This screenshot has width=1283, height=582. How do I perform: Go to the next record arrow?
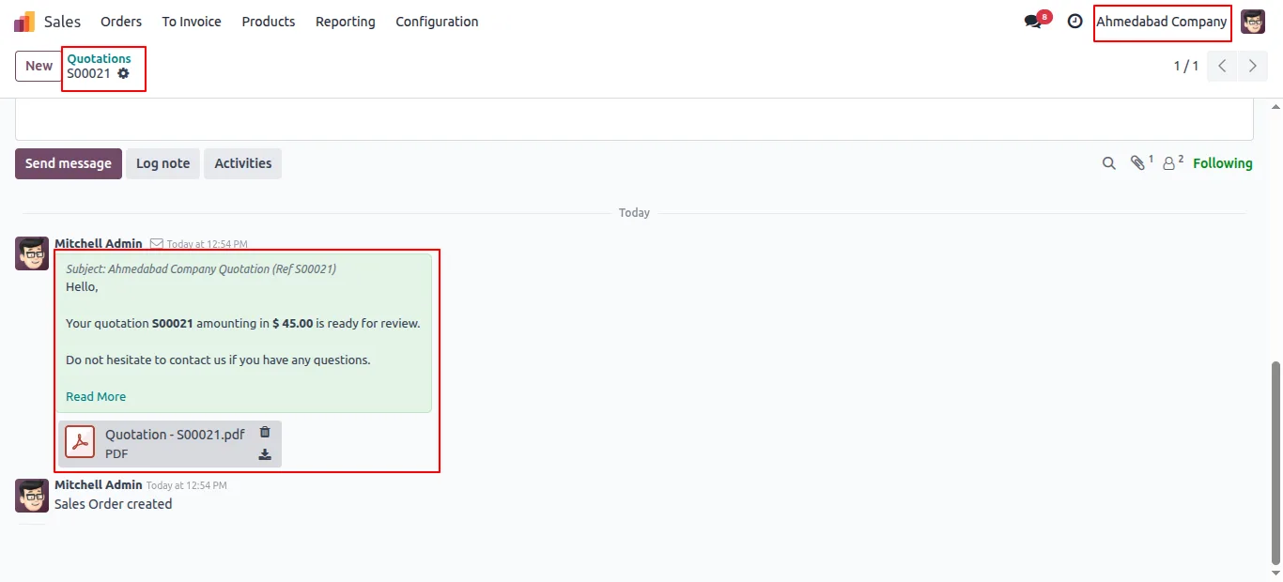click(x=1252, y=66)
